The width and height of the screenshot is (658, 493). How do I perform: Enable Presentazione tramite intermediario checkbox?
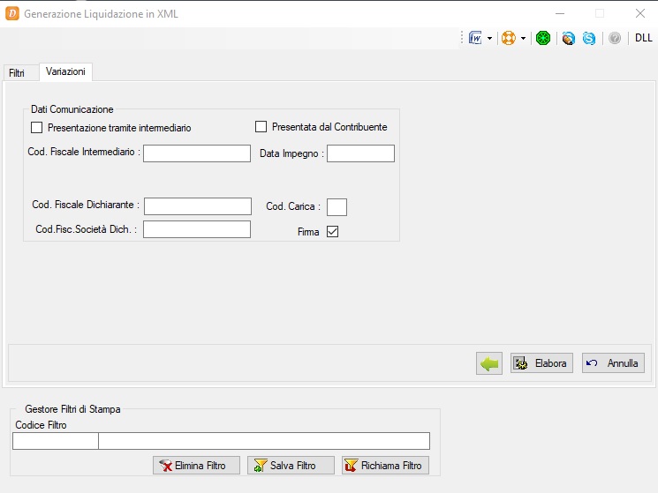tap(36, 128)
